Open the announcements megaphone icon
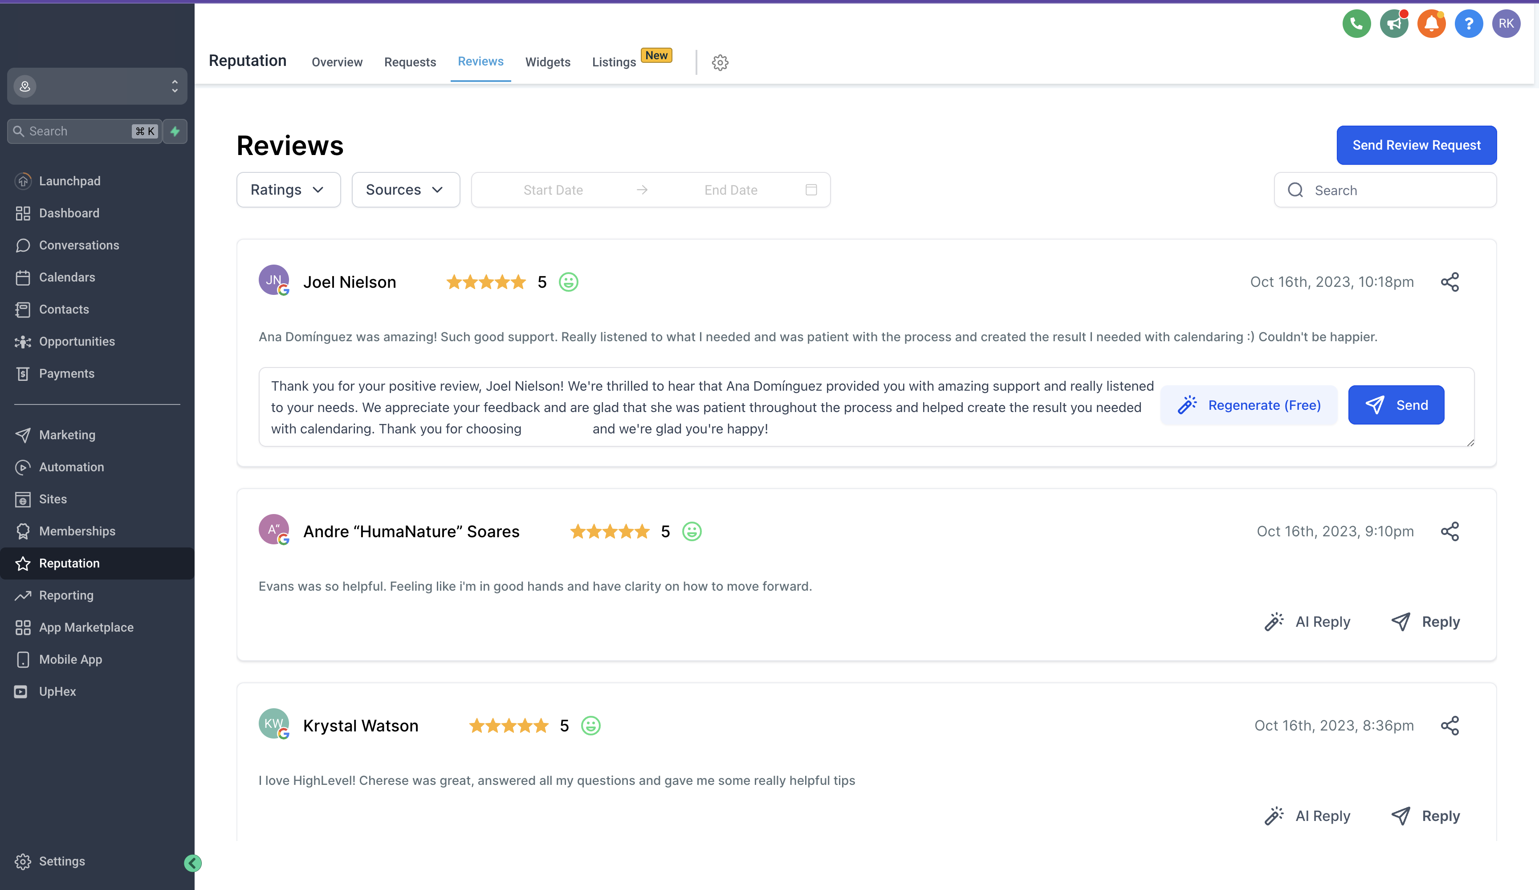Screen dimensions: 1539x890 tap(1394, 23)
